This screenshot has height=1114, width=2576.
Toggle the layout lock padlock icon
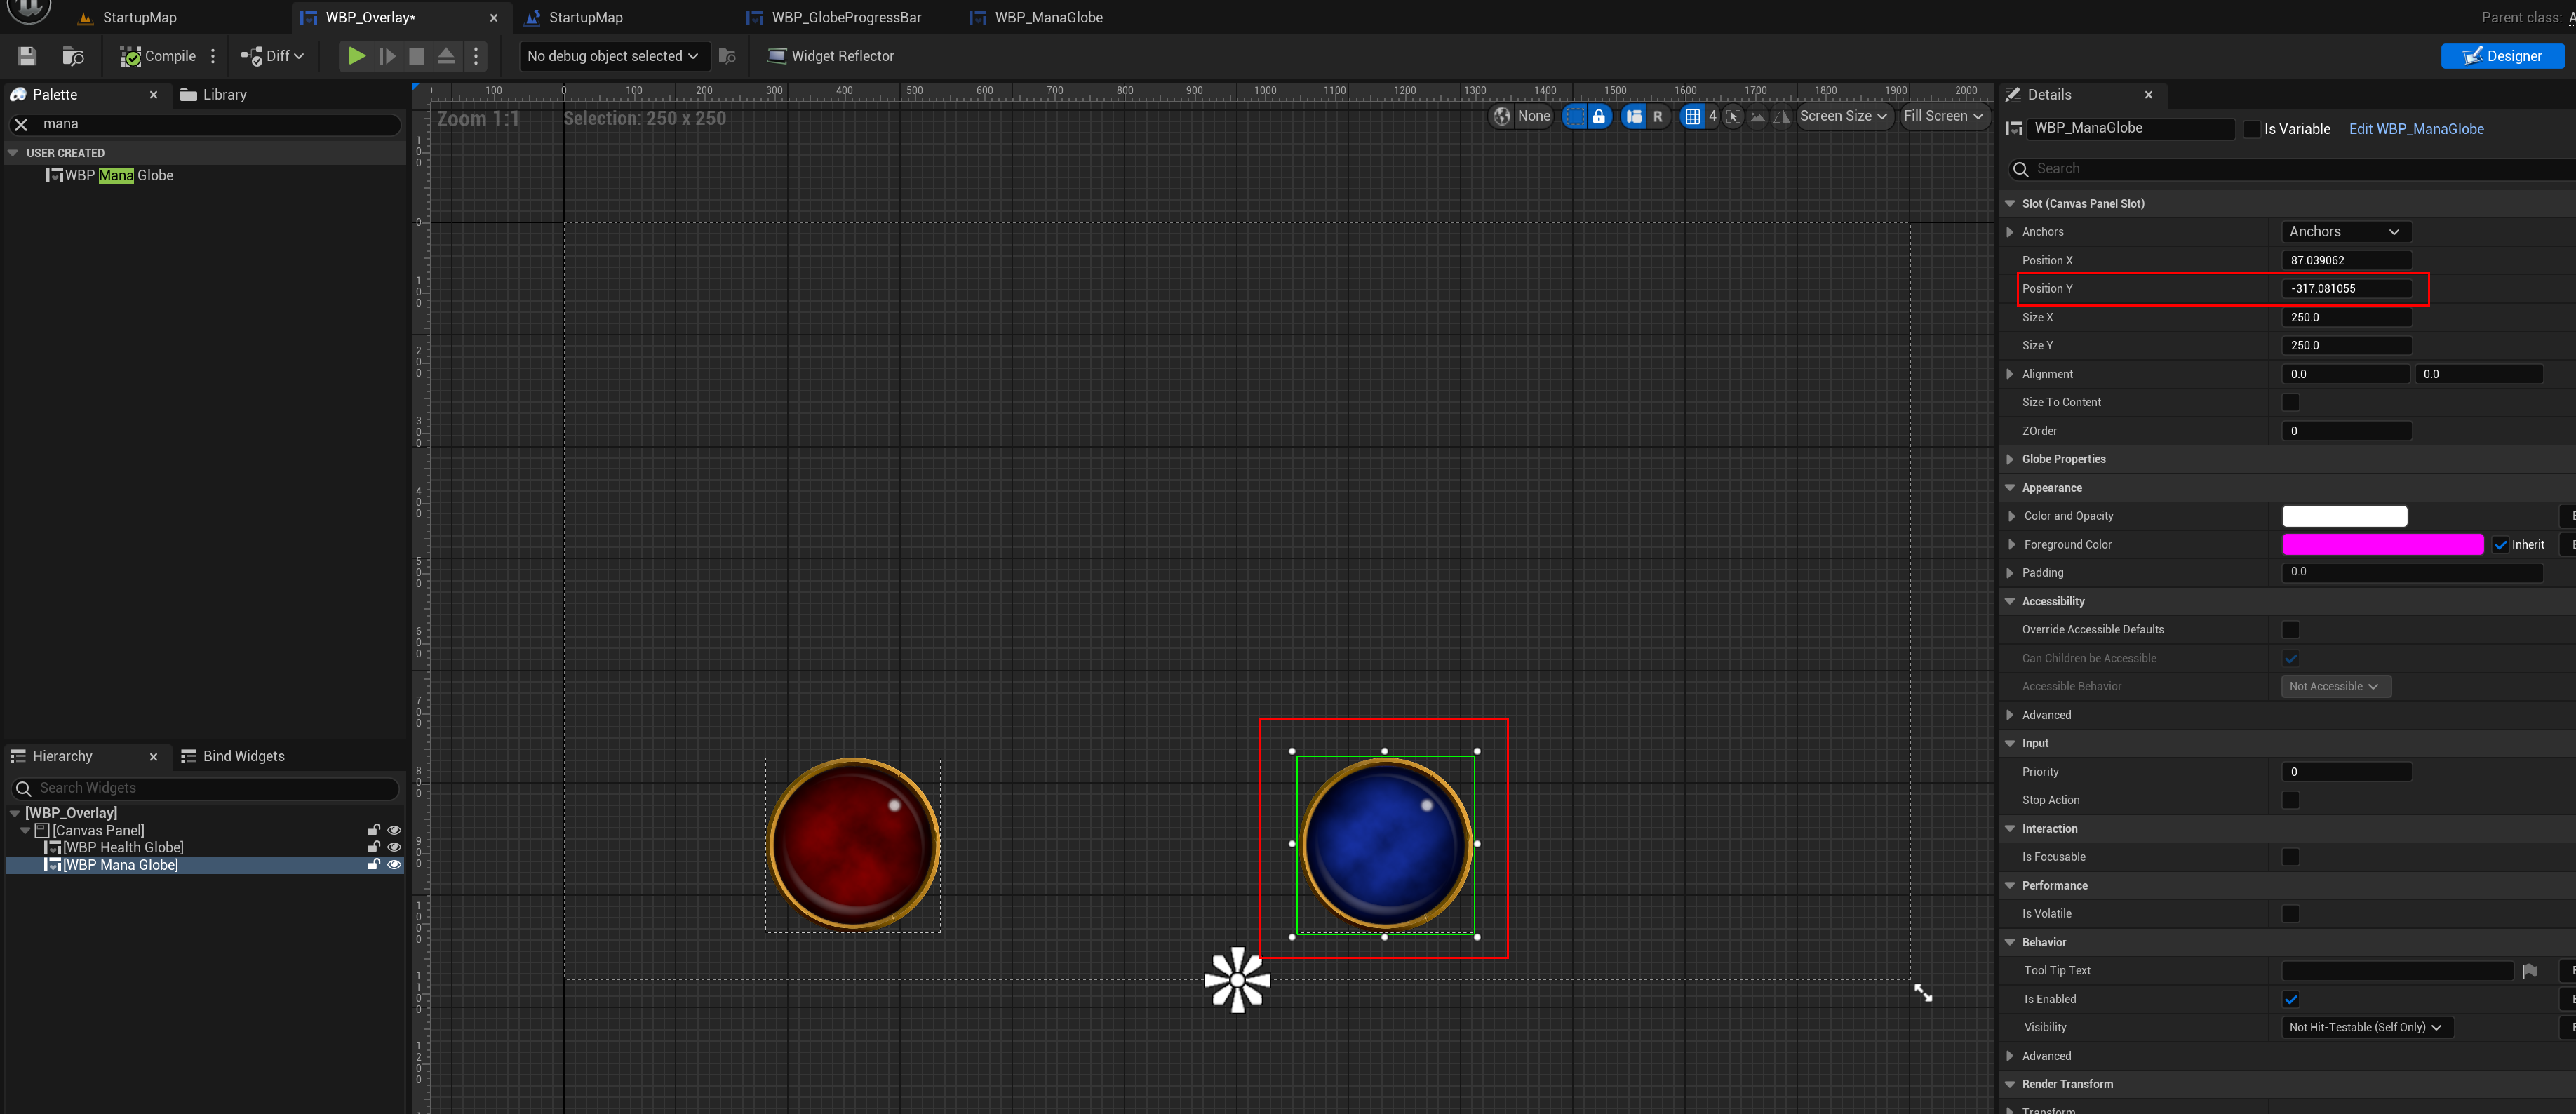pyautogui.click(x=1599, y=116)
